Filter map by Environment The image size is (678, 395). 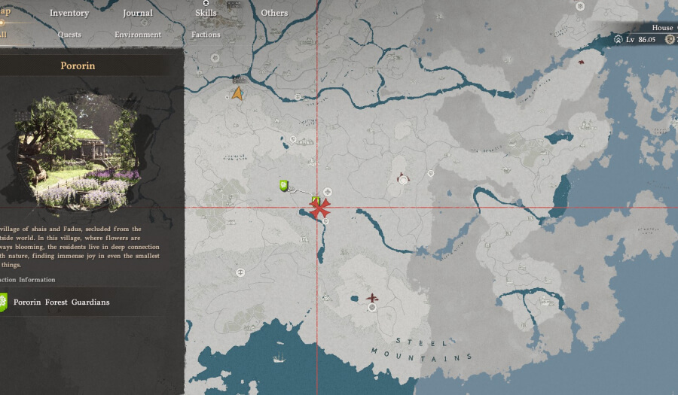(138, 35)
